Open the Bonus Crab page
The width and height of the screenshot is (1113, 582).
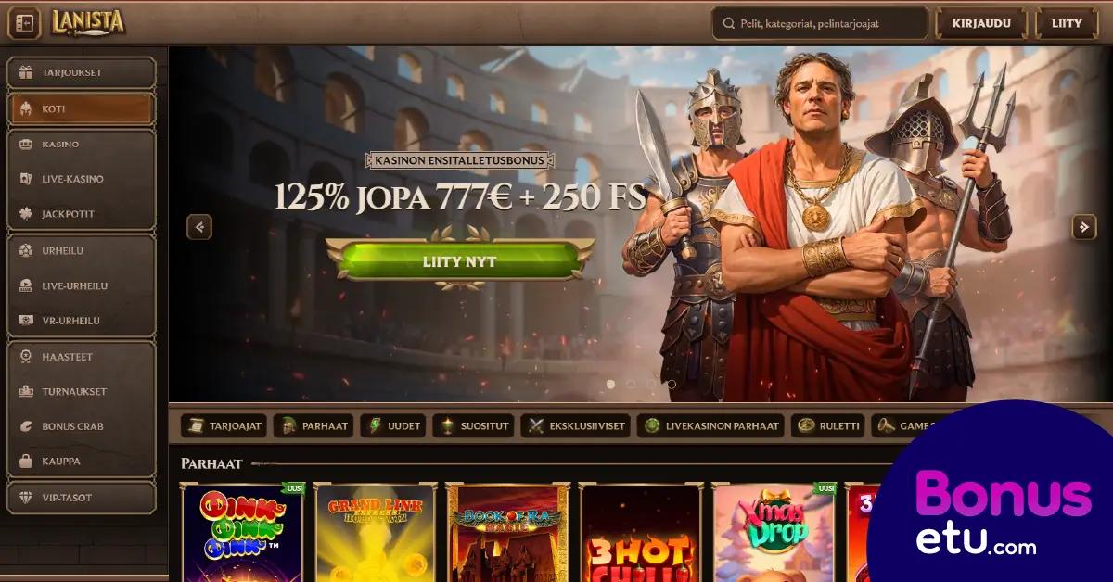coord(82,426)
